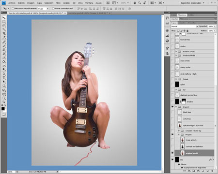Select the Lasso tool
218x174 pixels.
point(4,26)
